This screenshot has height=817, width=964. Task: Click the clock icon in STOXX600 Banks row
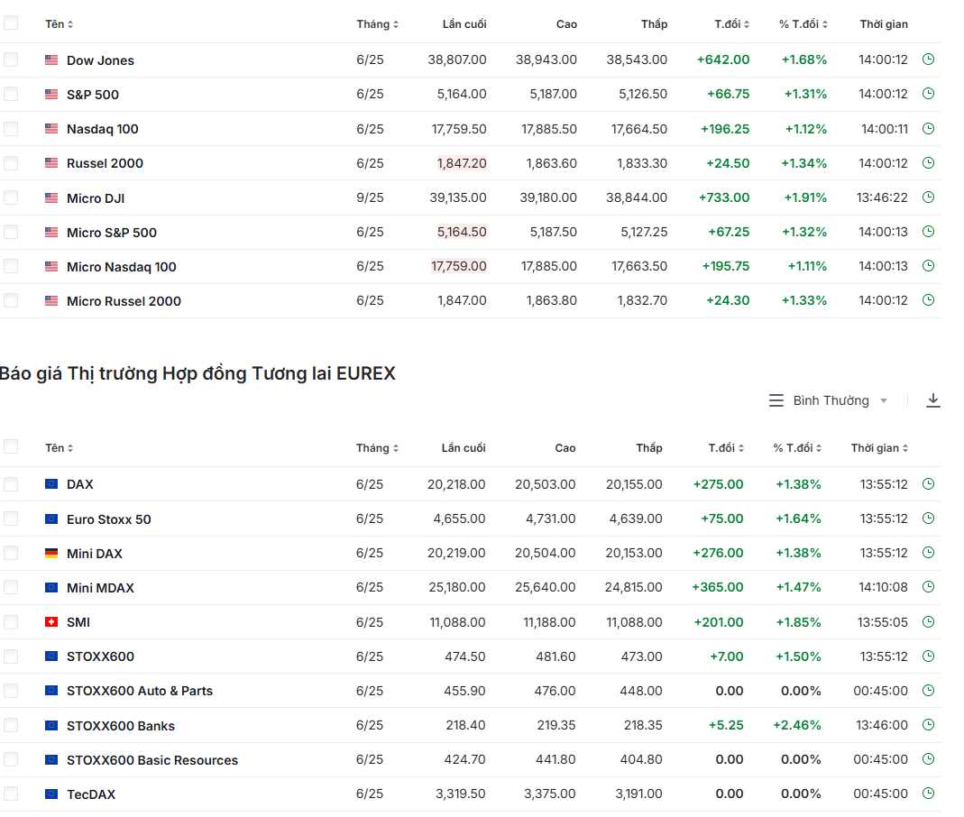(x=928, y=725)
